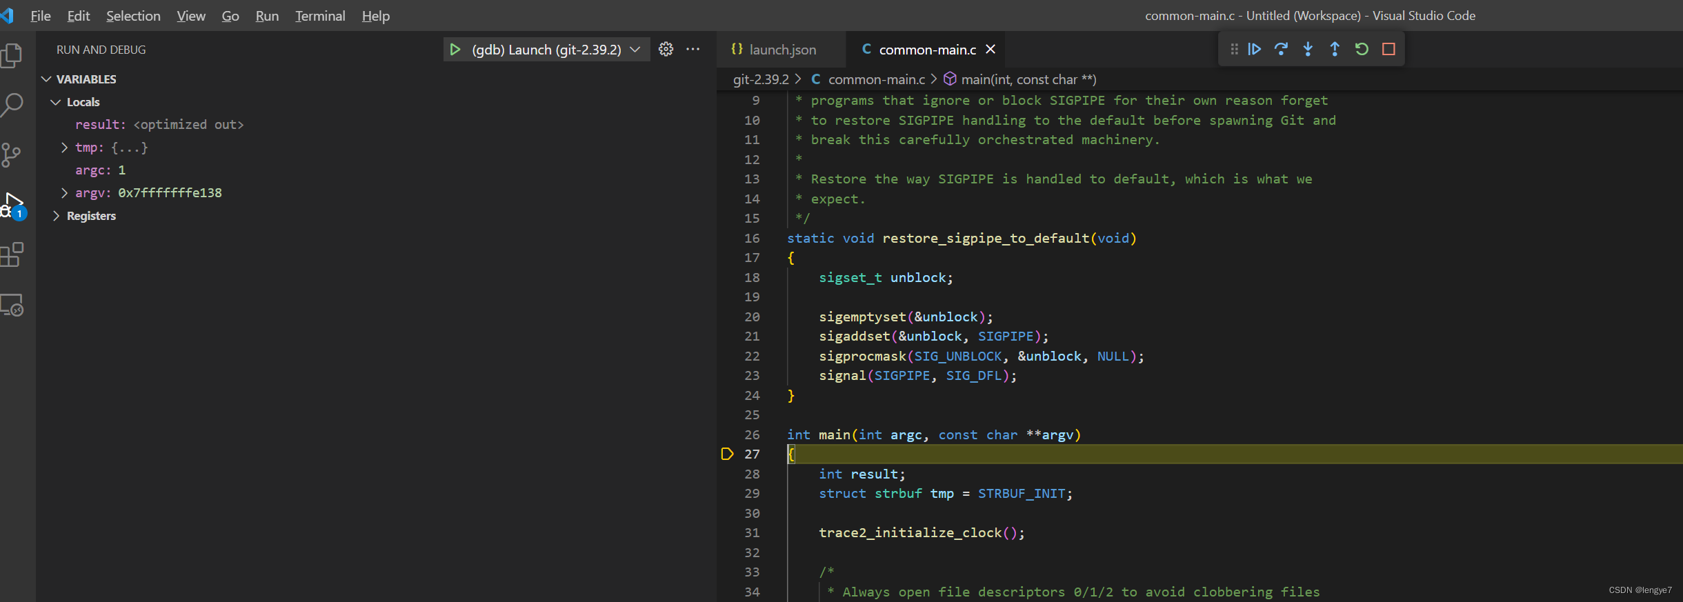Screen dimensions: 1683x602
Task: Click line number 31 in gutter
Action: [752, 533]
